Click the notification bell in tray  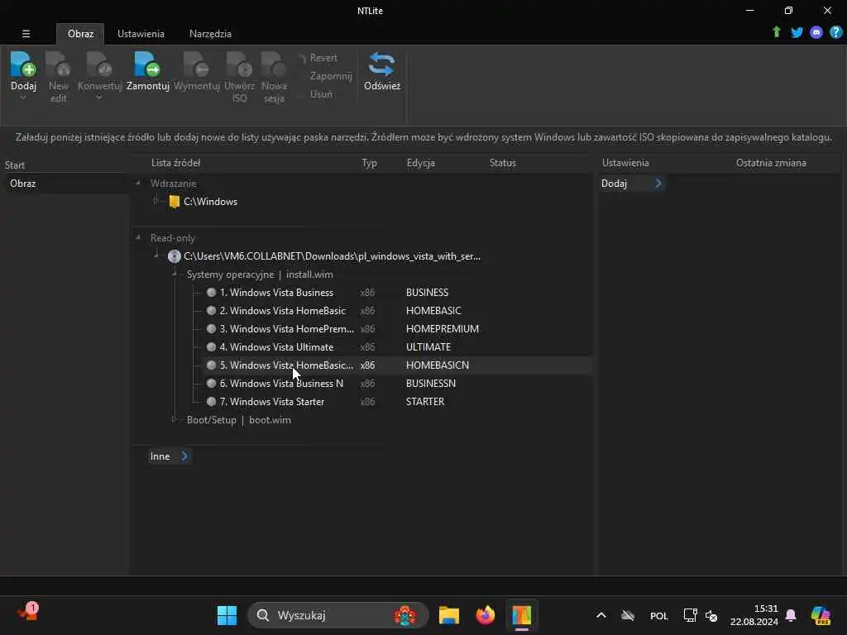pos(791,615)
